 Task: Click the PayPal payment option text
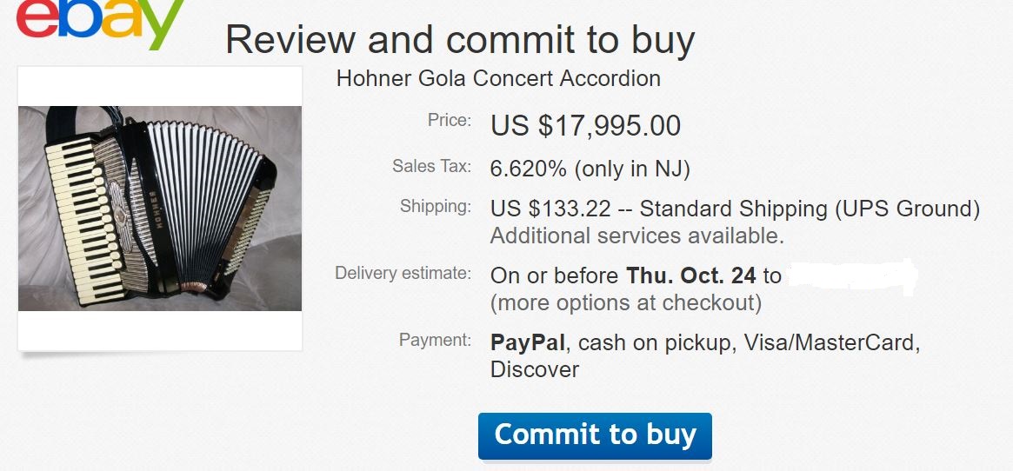pos(528,342)
